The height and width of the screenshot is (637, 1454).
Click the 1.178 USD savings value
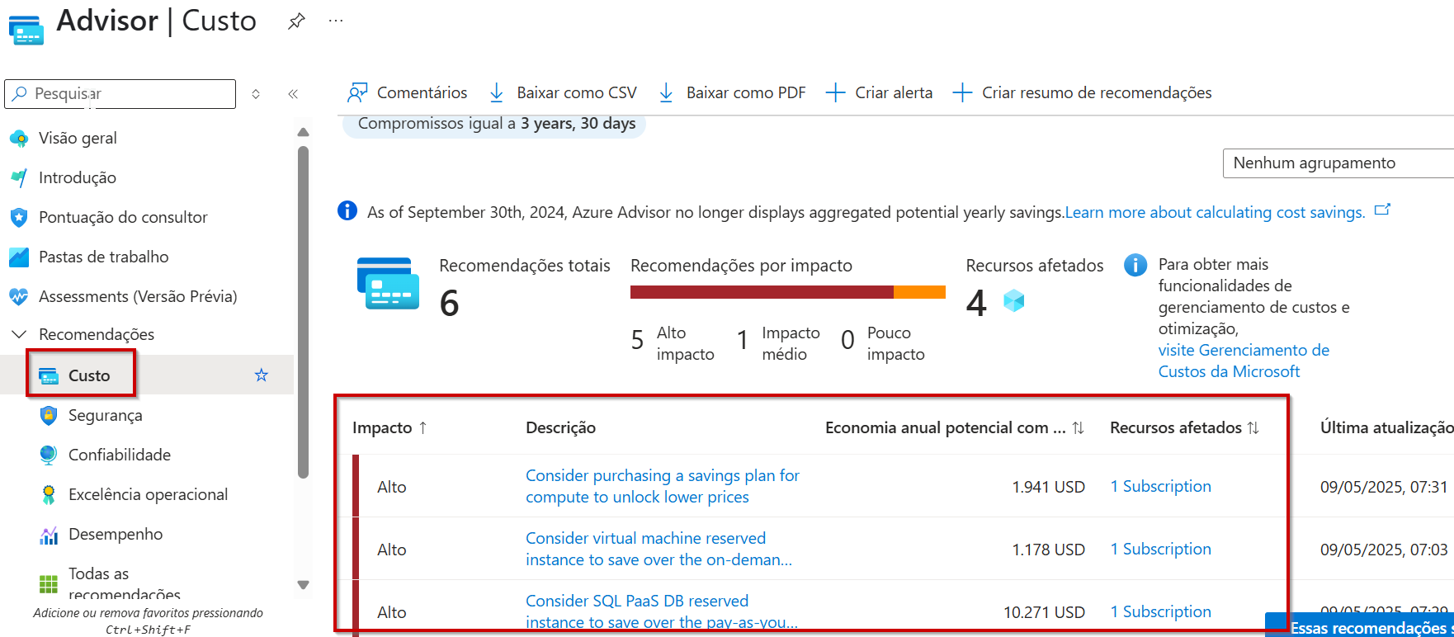[x=1048, y=550]
